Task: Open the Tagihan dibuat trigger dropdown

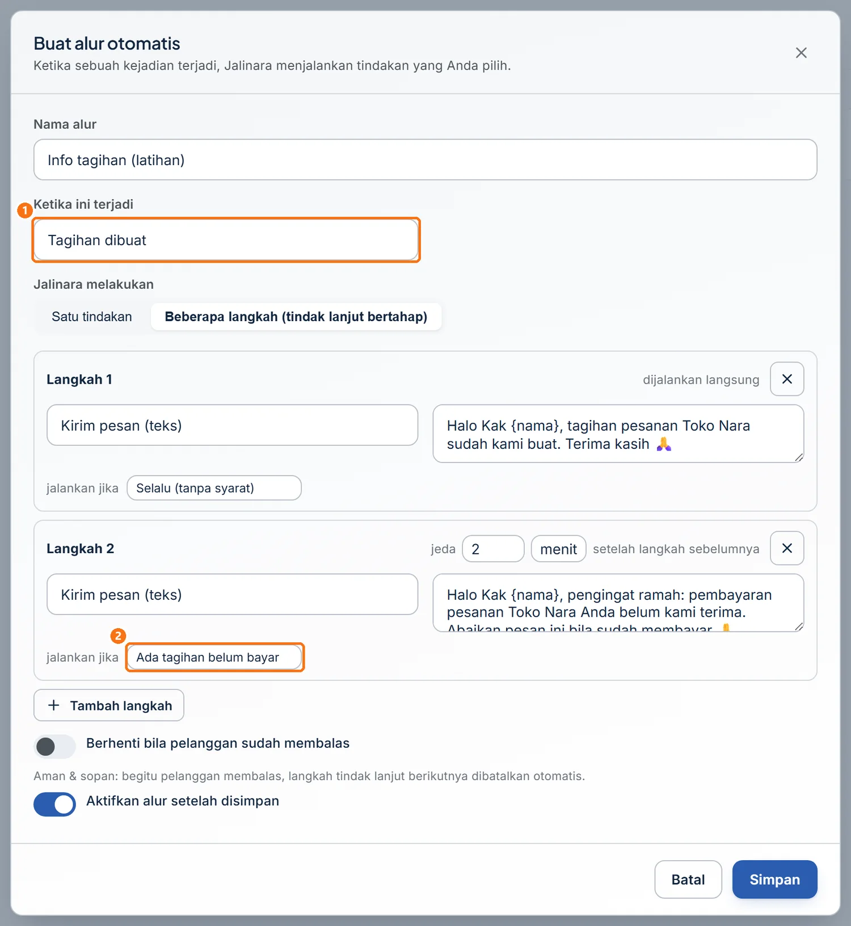Action: click(x=226, y=240)
